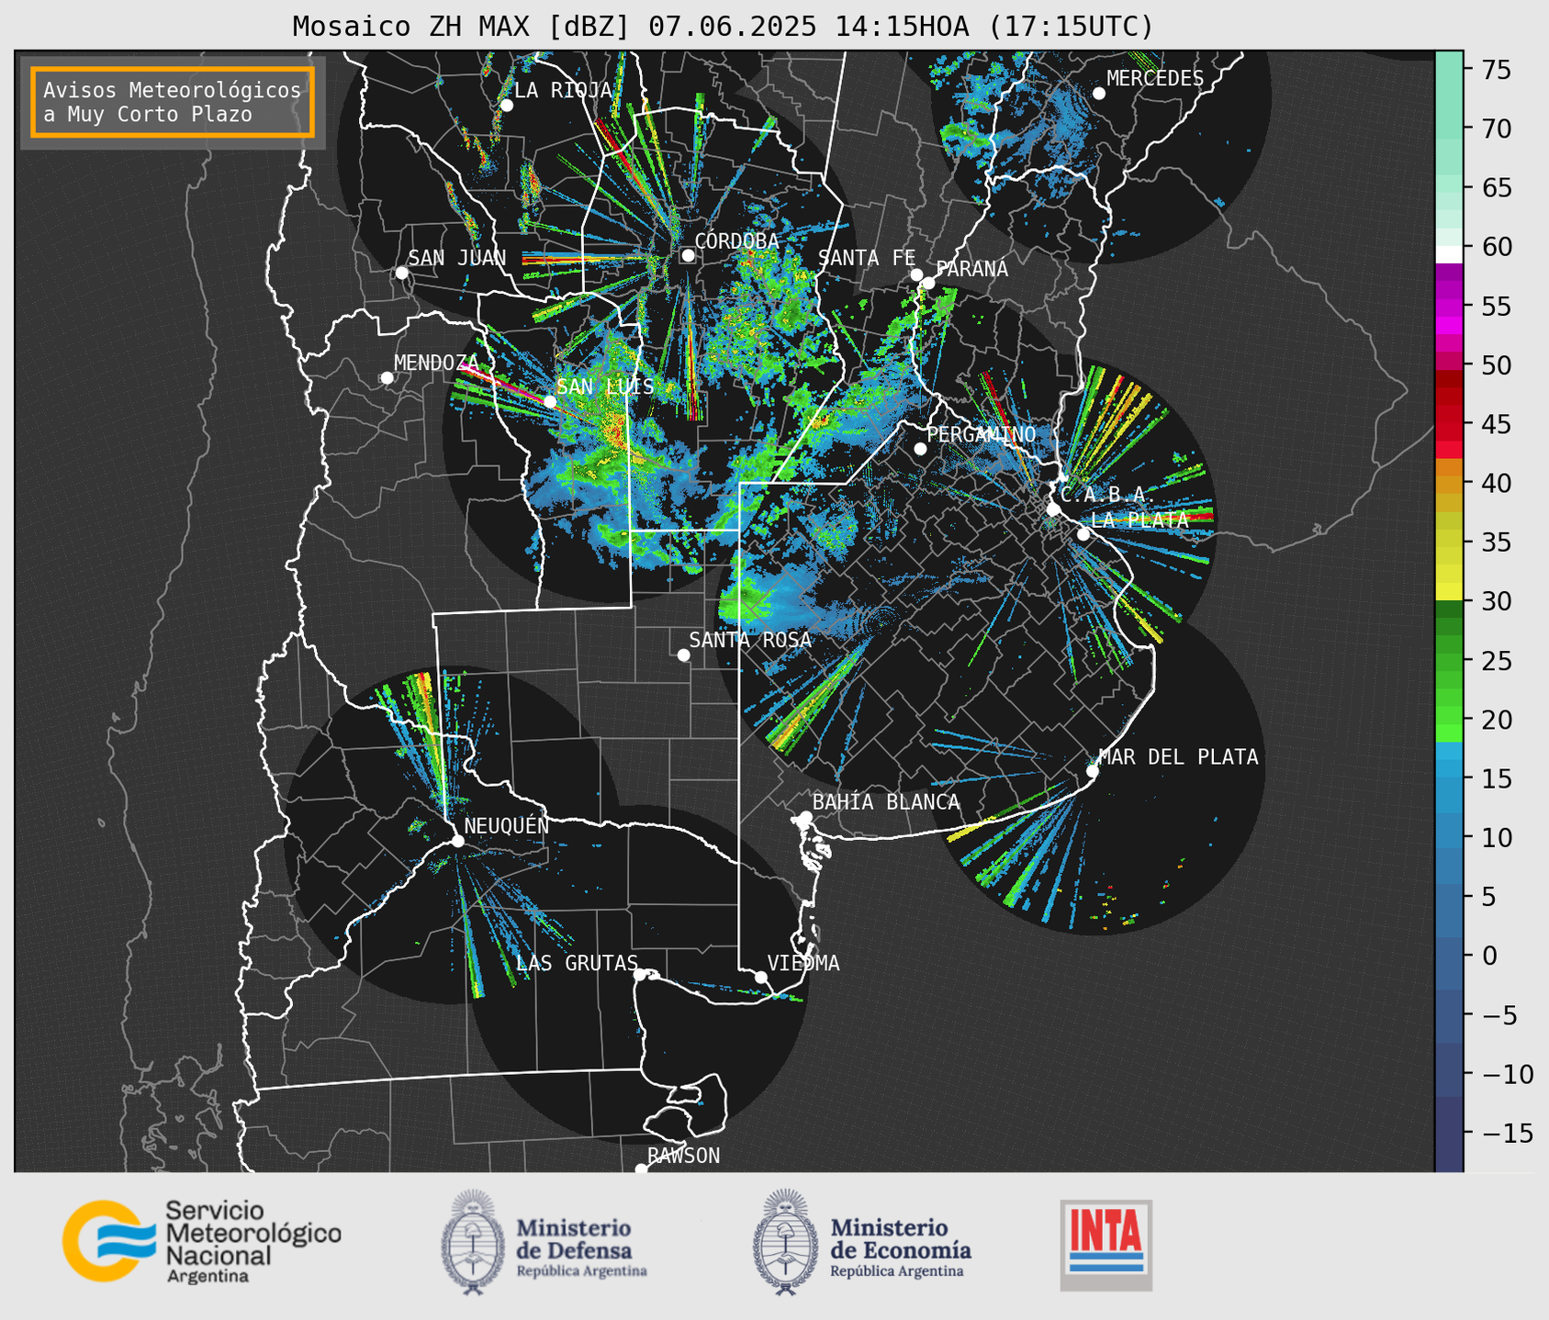The image size is (1549, 1320).
Task: Click the Ministerio de Defensa emblem
Action: point(473,1242)
